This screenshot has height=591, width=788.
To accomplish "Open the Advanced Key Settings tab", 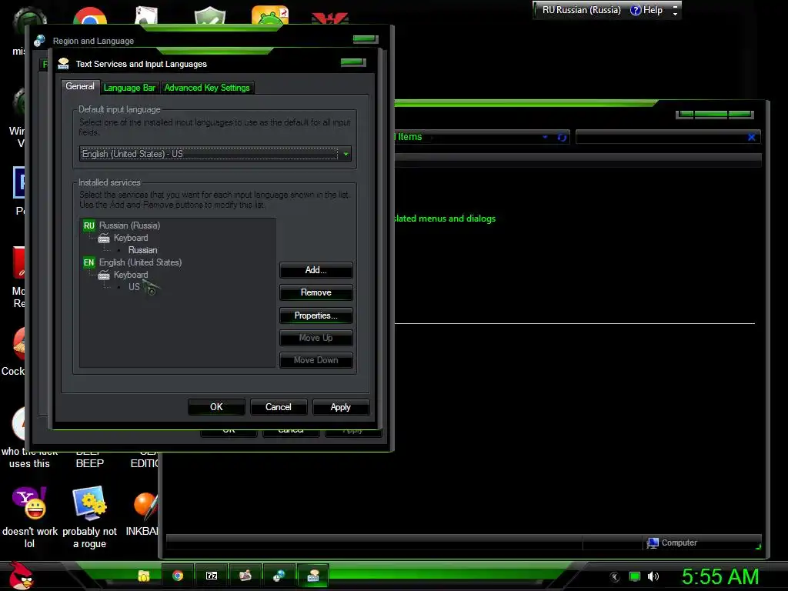I will (x=206, y=88).
